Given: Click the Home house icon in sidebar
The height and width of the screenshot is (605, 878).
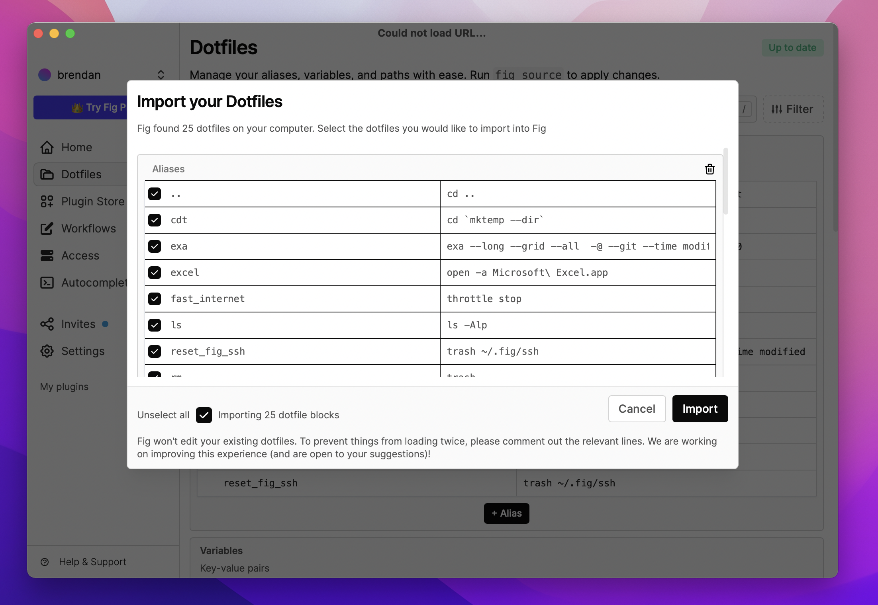Looking at the screenshot, I should (x=47, y=147).
